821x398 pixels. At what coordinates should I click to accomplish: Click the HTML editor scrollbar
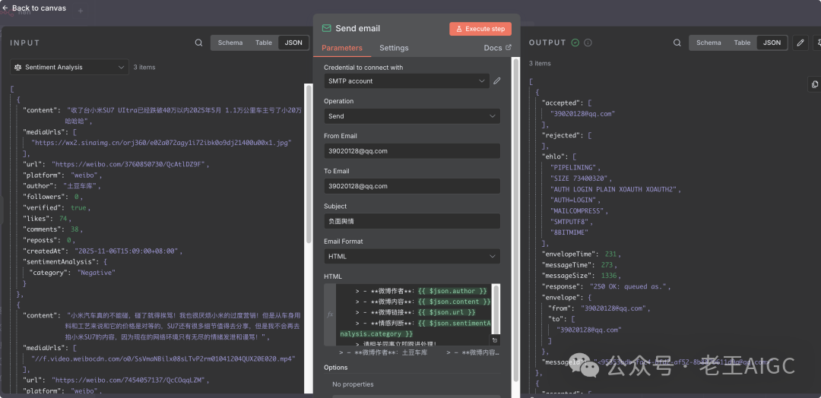[x=496, y=308]
